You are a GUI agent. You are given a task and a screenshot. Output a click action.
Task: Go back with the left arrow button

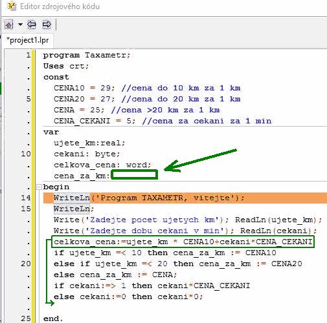[32, 25]
